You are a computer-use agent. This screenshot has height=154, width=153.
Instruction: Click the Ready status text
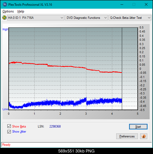pos(6,145)
